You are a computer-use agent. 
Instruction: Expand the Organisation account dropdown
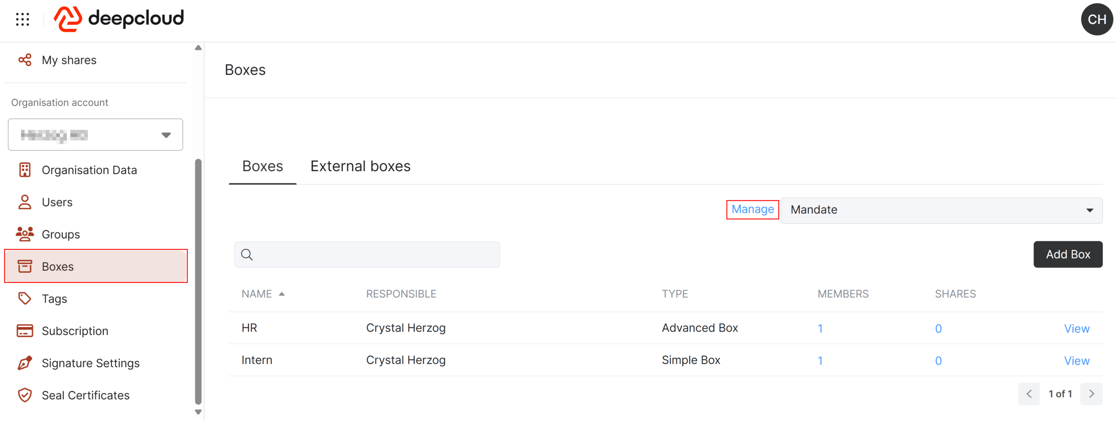pyautogui.click(x=95, y=135)
